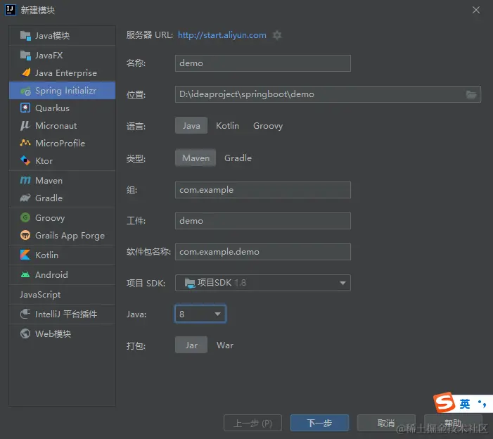The image size is (493, 439).
Task: Click the 上一步 (P) button
Action: point(252,423)
